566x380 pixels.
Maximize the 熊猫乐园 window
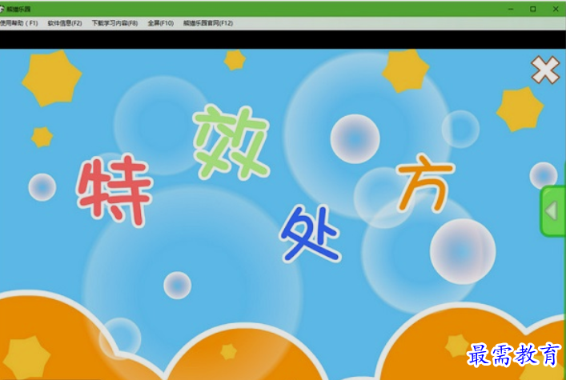(x=533, y=9)
